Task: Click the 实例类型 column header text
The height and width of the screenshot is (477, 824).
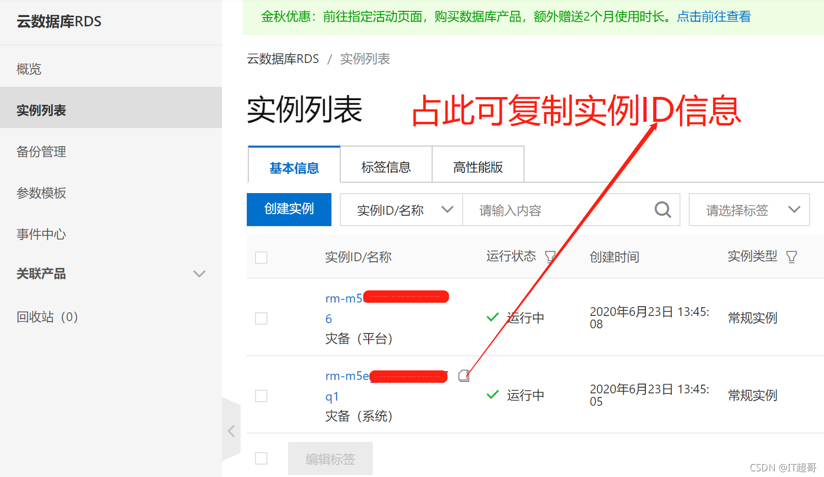Action: click(752, 256)
